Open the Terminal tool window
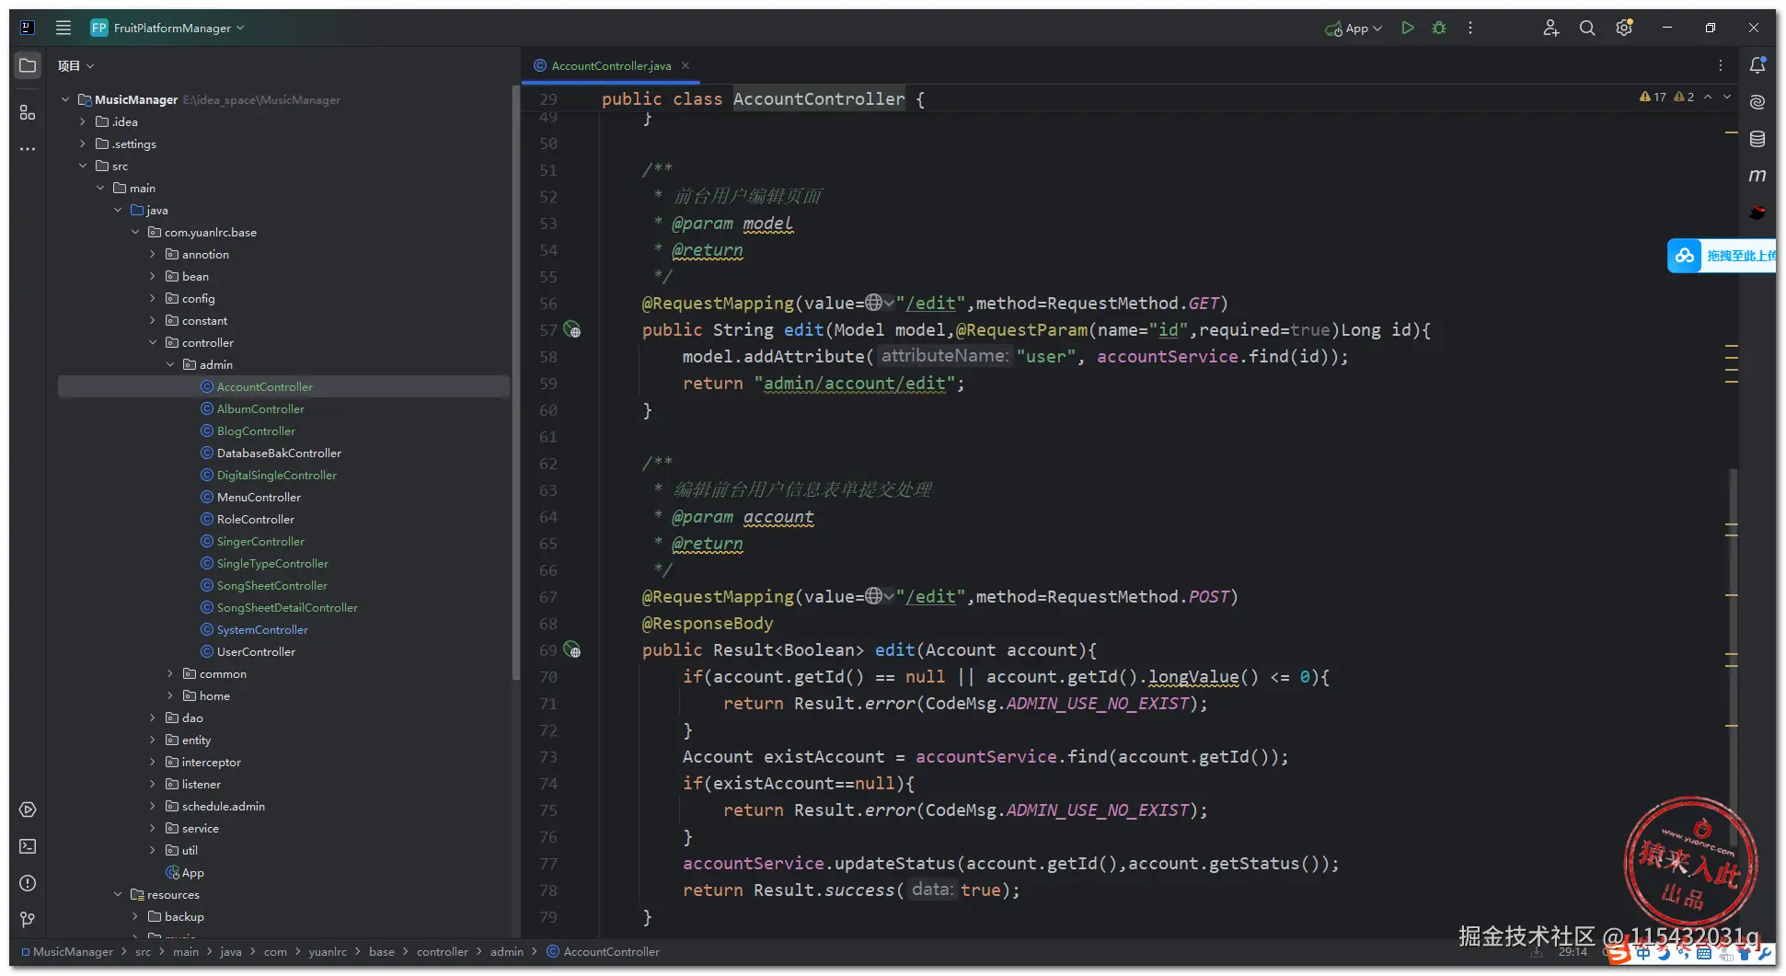This screenshot has height=976, width=1786. pyautogui.click(x=28, y=846)
